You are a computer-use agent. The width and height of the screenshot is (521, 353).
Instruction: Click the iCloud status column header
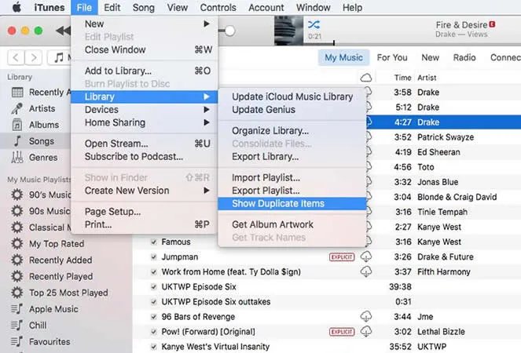pyautogui.click(x=366, y=78)
